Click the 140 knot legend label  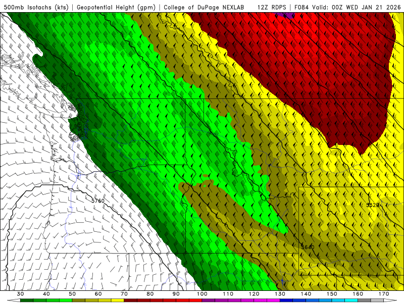pyautogui.click(x=306, y=294)
